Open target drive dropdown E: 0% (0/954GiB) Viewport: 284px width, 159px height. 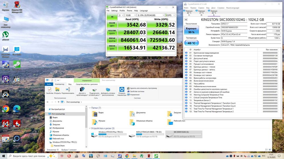151,15
